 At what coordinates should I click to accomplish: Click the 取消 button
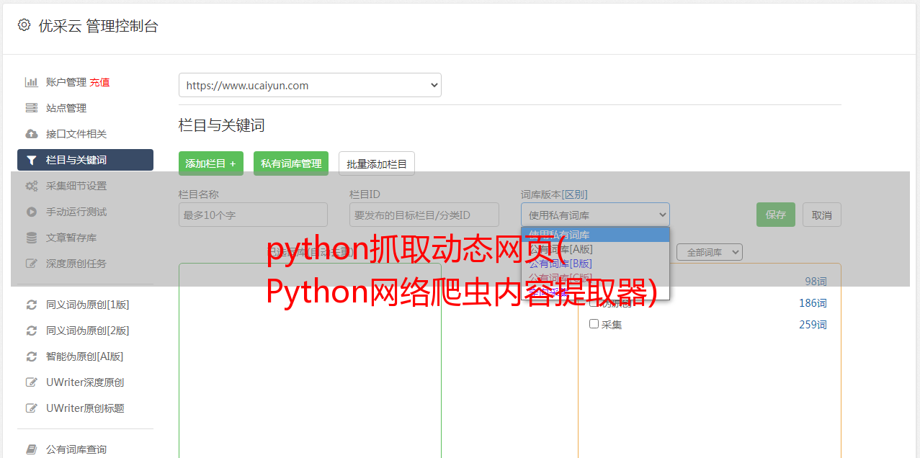(x=822, y=215)
